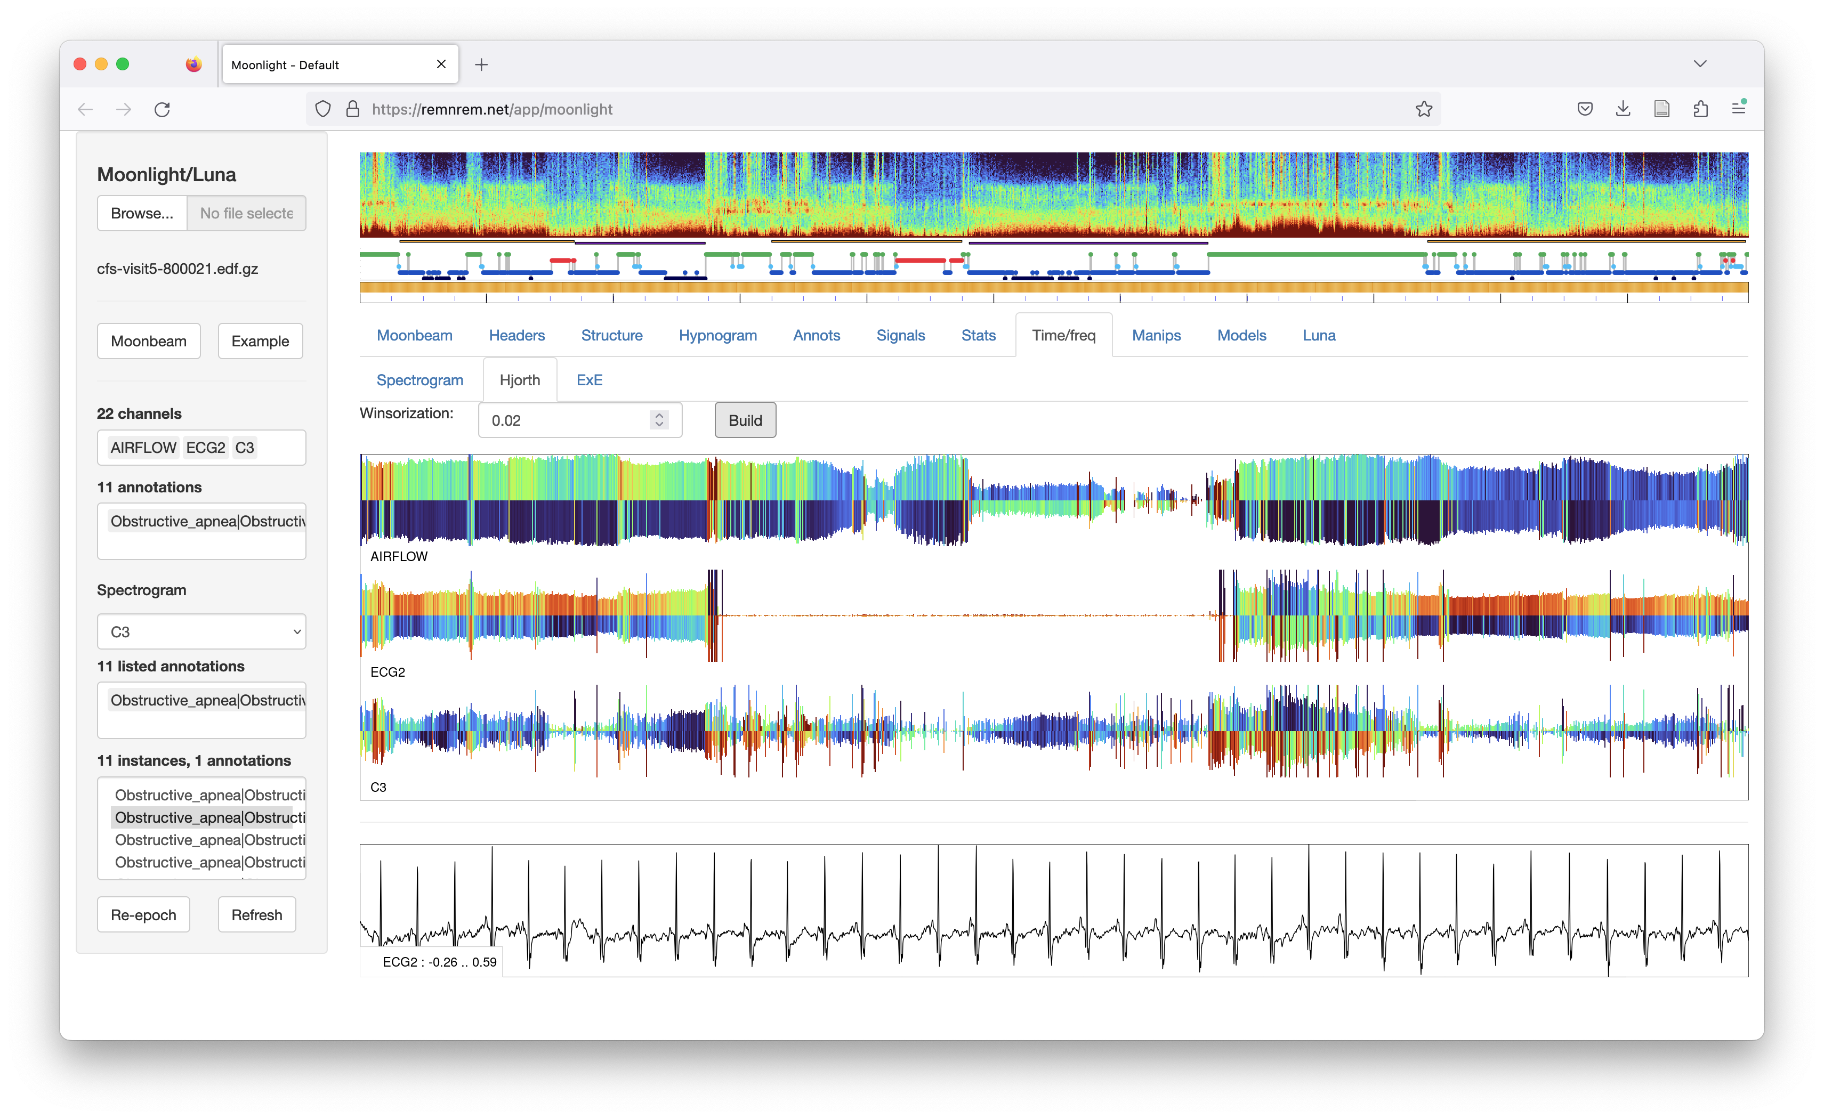Click the Re-epoch button

point(143,915)
